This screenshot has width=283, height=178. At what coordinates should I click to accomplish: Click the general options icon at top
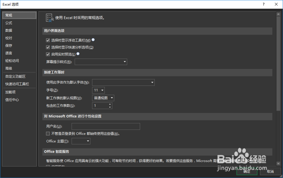(x=50, y=18)
